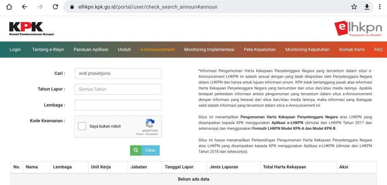
Task: Click the 'Tahun Lapor :' label
Action: pos(51,89)
